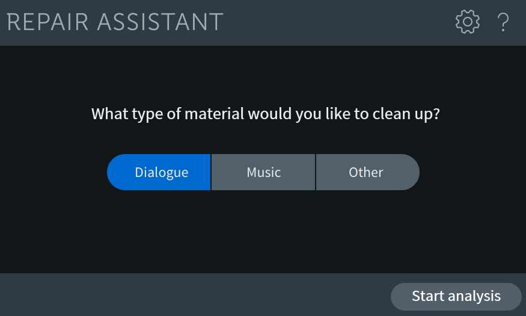The width and height of the screenshot is (526, 316).
Task: Keep the blue Dialogue segment selected
Action: (x=159, y=172)
